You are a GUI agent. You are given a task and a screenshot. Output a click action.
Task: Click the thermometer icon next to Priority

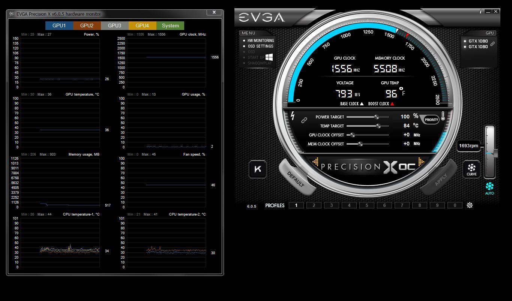443,116
